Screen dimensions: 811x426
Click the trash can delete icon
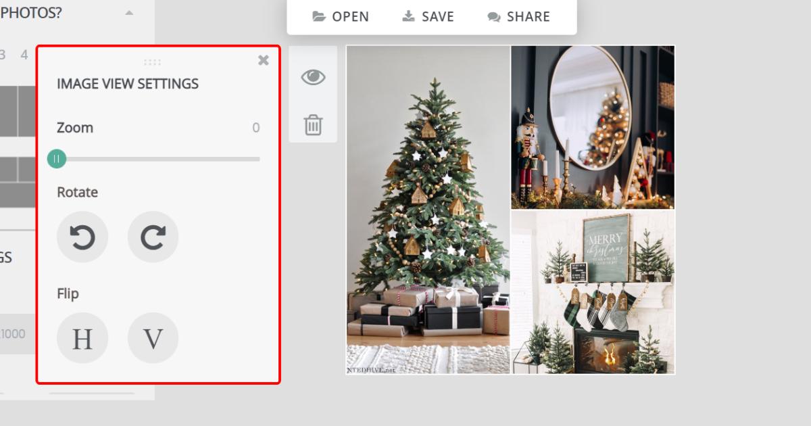click(x=313, y=124)
